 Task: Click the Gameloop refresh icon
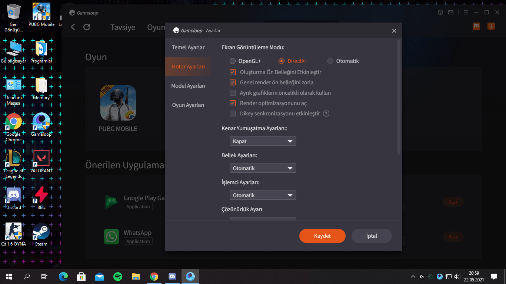(x=87, y=27)
